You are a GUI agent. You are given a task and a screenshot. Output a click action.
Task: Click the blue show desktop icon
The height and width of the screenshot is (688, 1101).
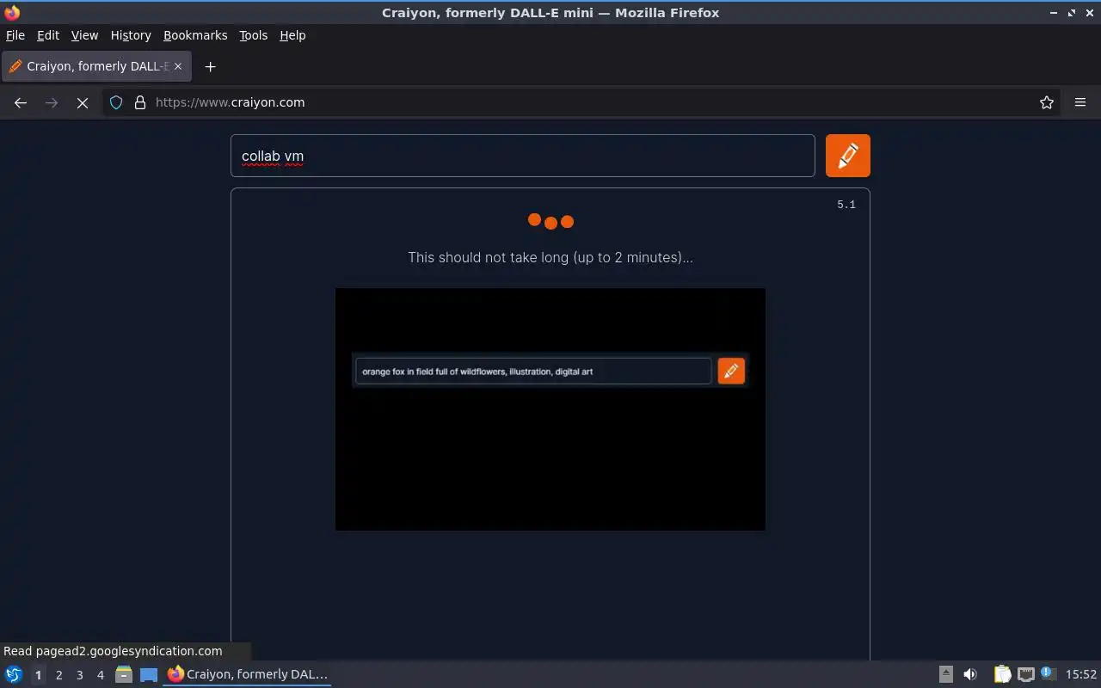pos(149,674)
